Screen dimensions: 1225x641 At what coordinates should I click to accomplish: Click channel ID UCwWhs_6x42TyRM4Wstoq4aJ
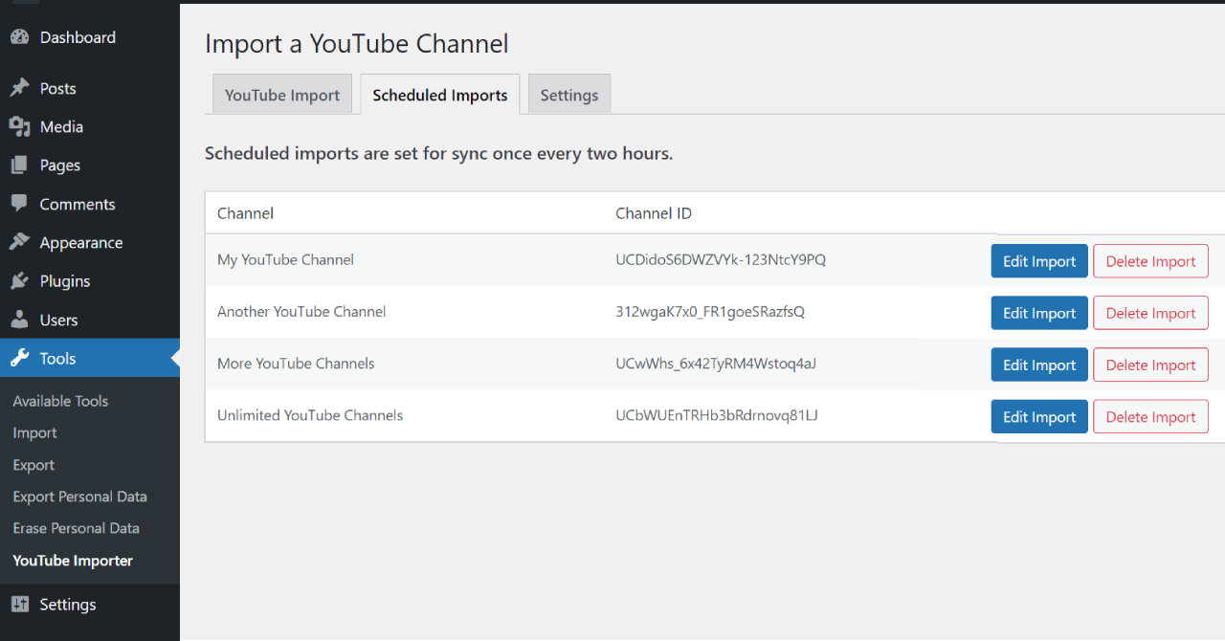coord(715,363)
